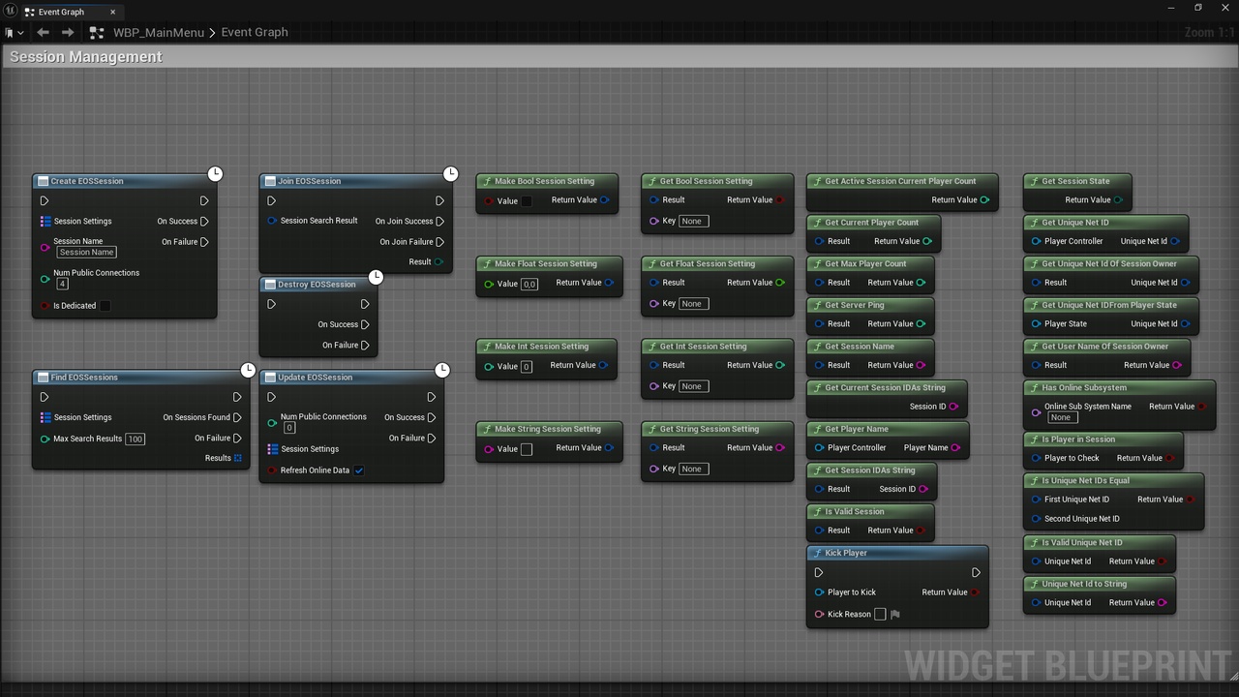Click the Session Name input field
The image size is (1239, 697).
tap(87, 252)
